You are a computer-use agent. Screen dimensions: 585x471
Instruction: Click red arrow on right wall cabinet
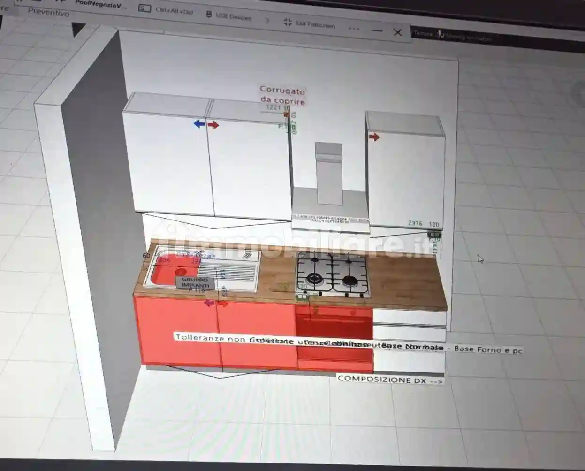click(x=374, y=137)
